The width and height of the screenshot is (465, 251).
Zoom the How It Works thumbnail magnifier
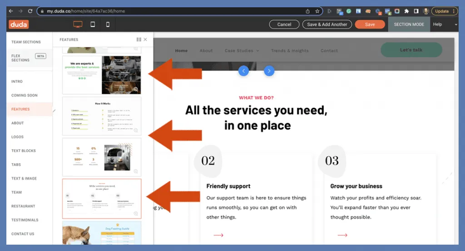pos(136,130)
